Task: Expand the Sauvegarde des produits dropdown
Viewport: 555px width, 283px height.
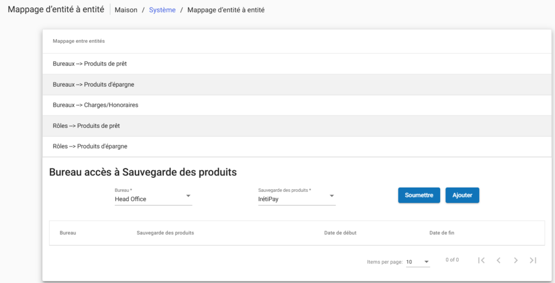Action: click(x=296, y=199)
